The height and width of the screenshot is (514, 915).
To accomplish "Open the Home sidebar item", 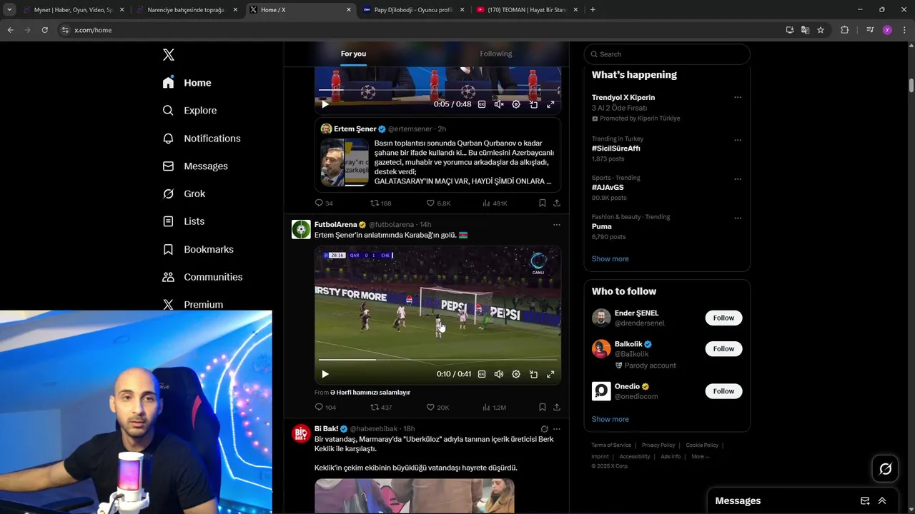I will click(x=187, y=83).
